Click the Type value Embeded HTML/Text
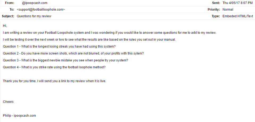 pos(238,16)
